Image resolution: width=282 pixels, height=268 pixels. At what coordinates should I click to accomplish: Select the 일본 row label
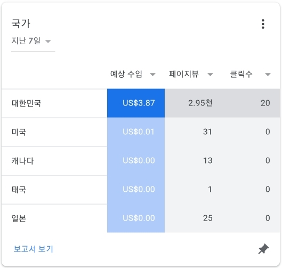coord(19,218)
